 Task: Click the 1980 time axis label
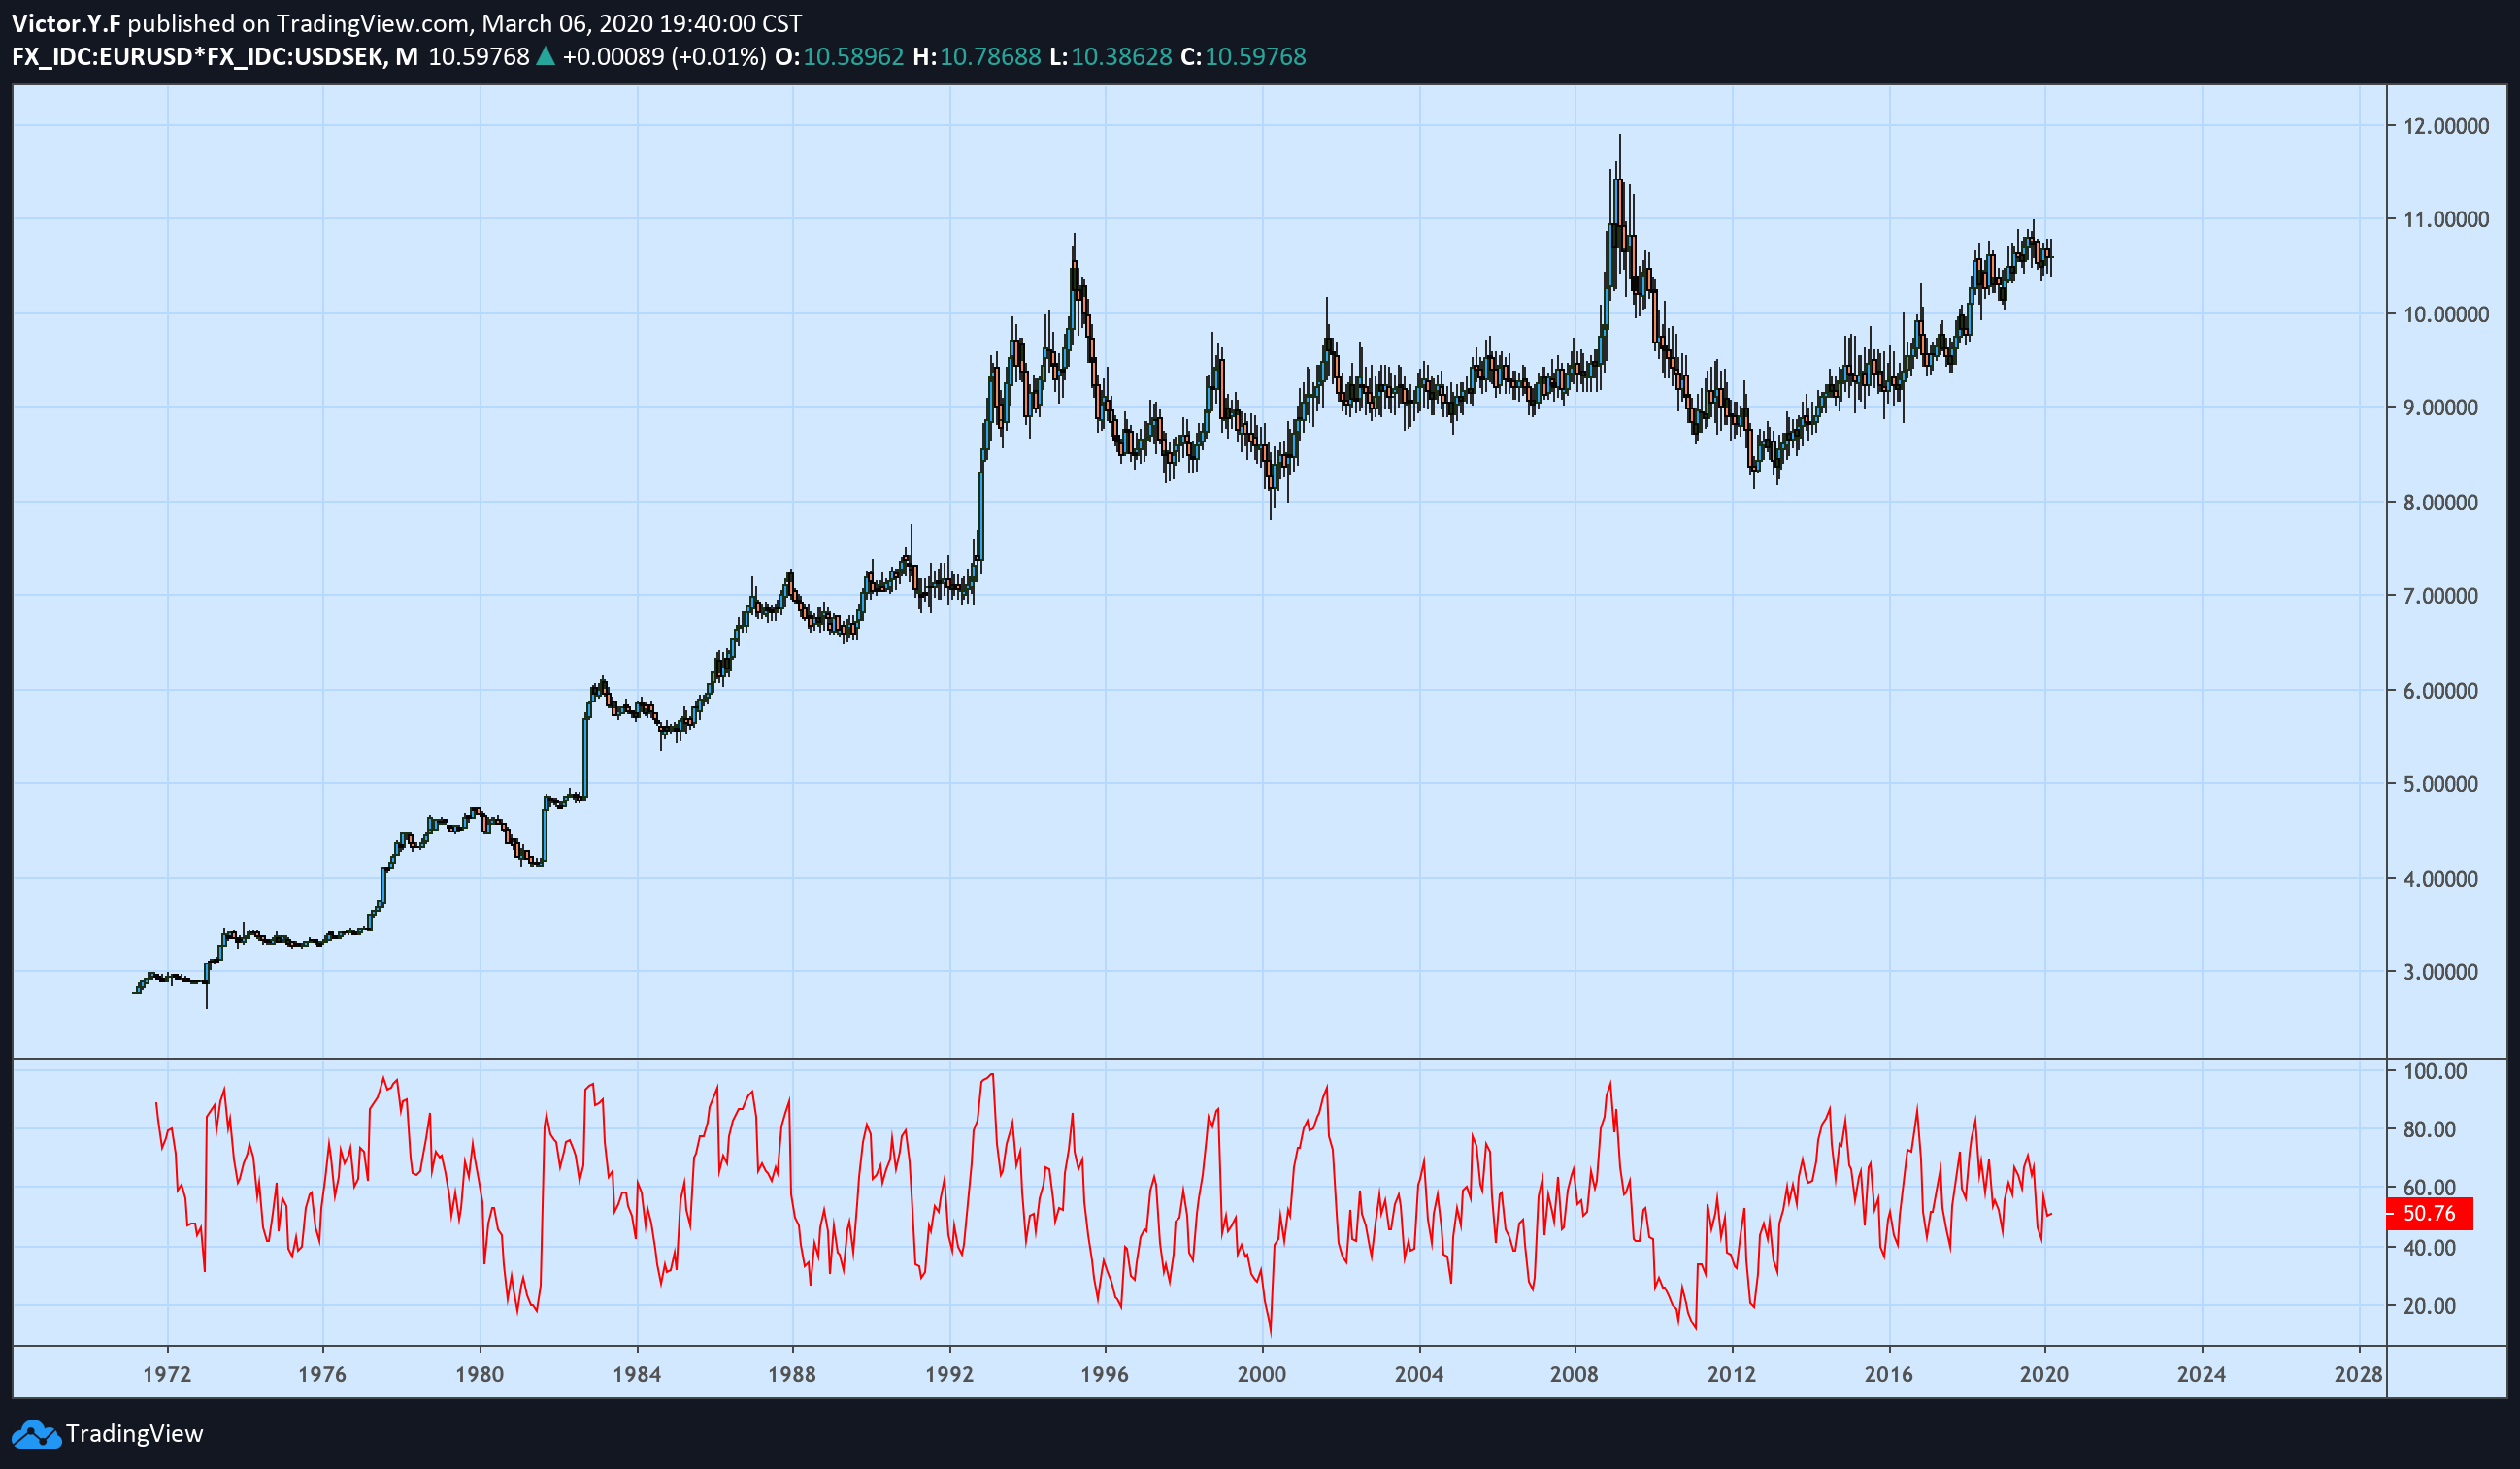coord(480,1374)
